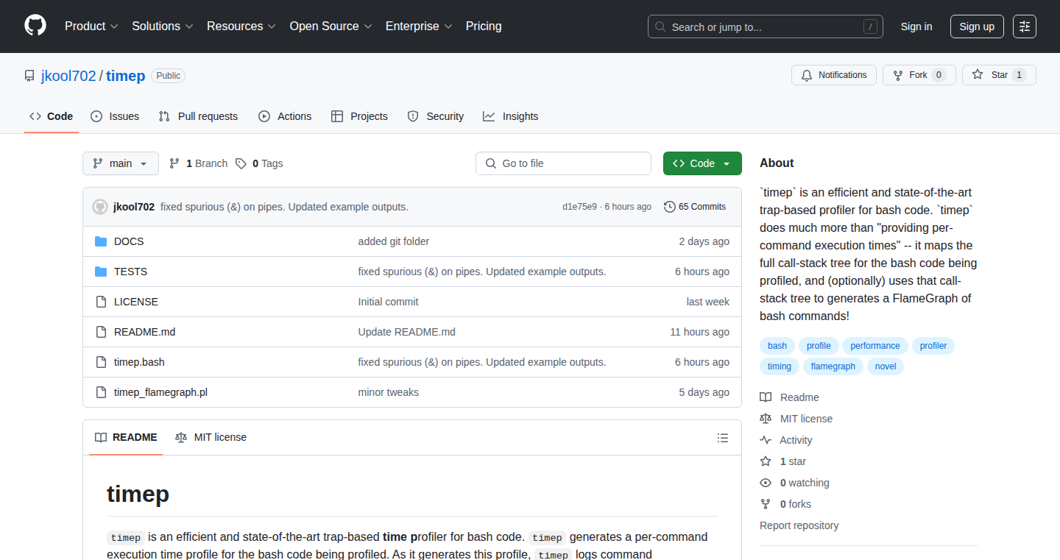
Task: Click the jkool702 avatar in commit row
Action: 100,207
